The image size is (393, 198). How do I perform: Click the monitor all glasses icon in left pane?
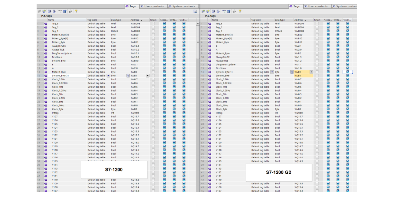click(60, 11)
